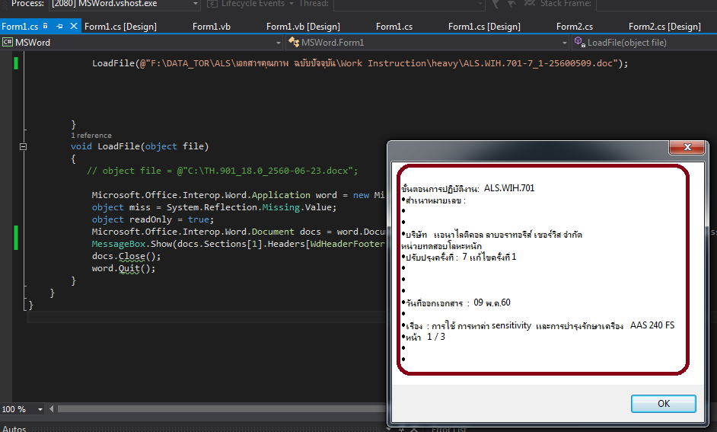
Task: Click the MSWord.Form1 class icon
Action: coord(294,43)
